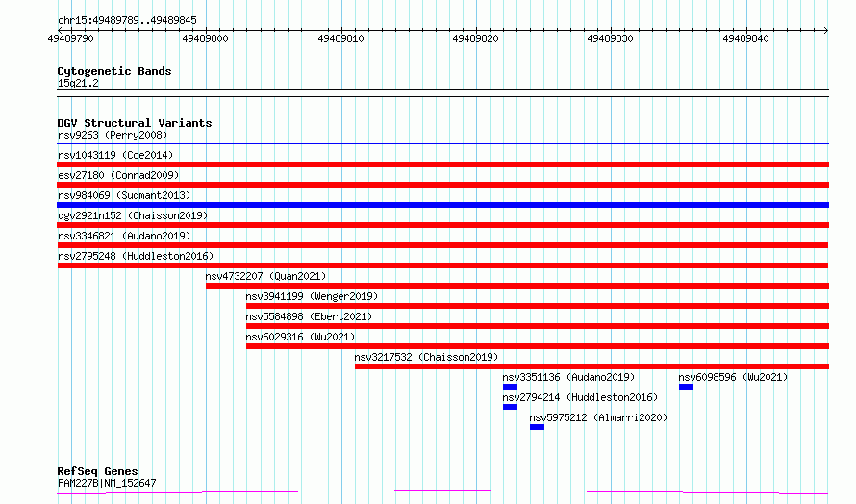Viewport: 856px width, 504px height.
Task: Click small blue bar under nsv5975212
Action: [x=538, y=427]
